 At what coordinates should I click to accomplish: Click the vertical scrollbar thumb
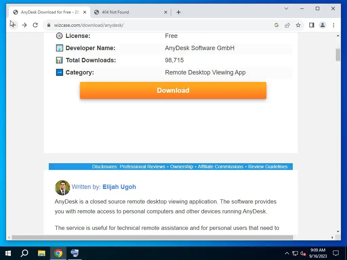pyautogui.click(x=338, y=55)
